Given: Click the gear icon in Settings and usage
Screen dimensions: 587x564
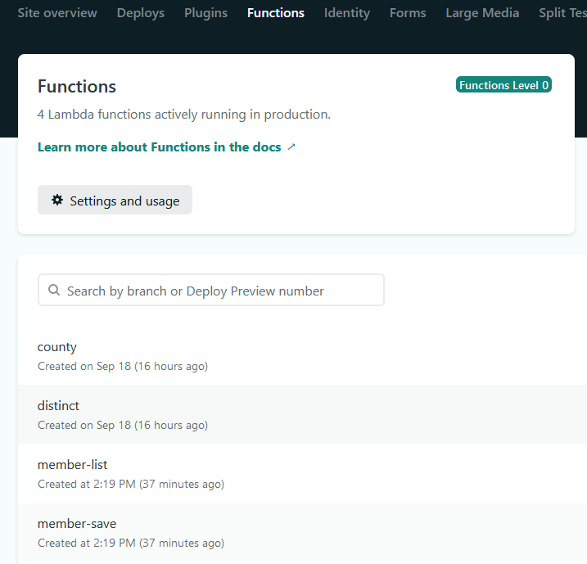Looking at the screenshot, I should pyautogui.click(x=56, y=201).
